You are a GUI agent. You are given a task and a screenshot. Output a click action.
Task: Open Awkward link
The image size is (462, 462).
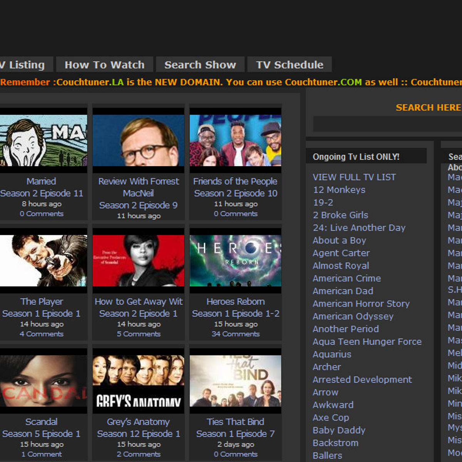pyautogui.click(x=333, y=405)
